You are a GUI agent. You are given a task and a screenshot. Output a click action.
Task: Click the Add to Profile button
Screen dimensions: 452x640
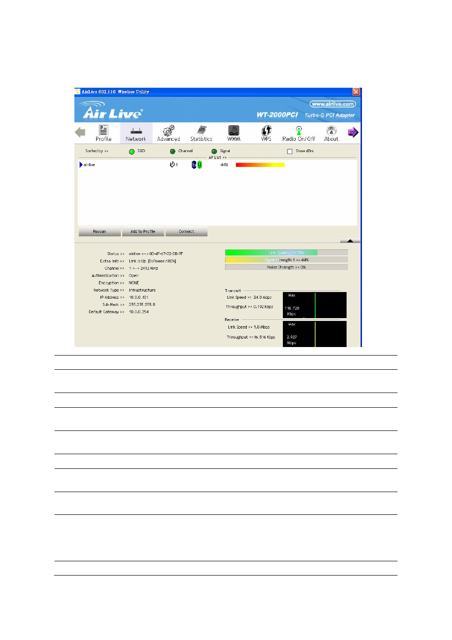pos(143,231)
